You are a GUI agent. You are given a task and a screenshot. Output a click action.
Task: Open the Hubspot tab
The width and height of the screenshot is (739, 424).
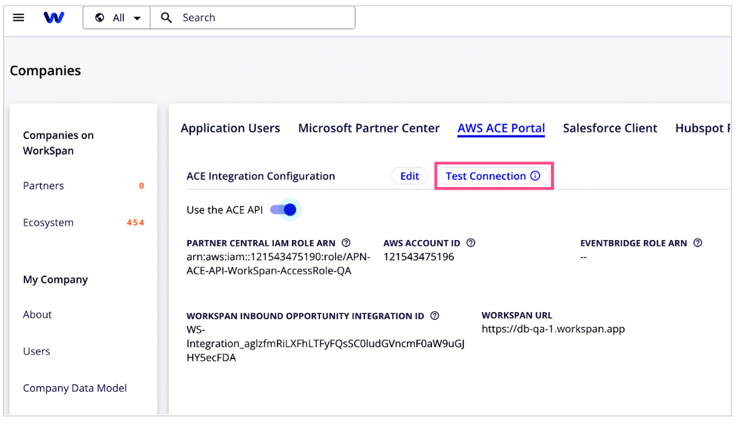703,128
